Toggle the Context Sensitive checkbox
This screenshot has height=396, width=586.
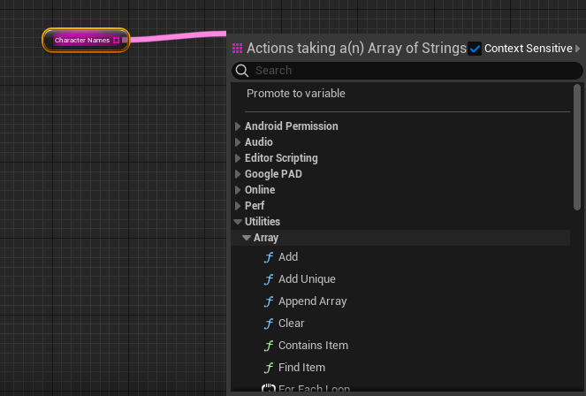tap(475, 49)
